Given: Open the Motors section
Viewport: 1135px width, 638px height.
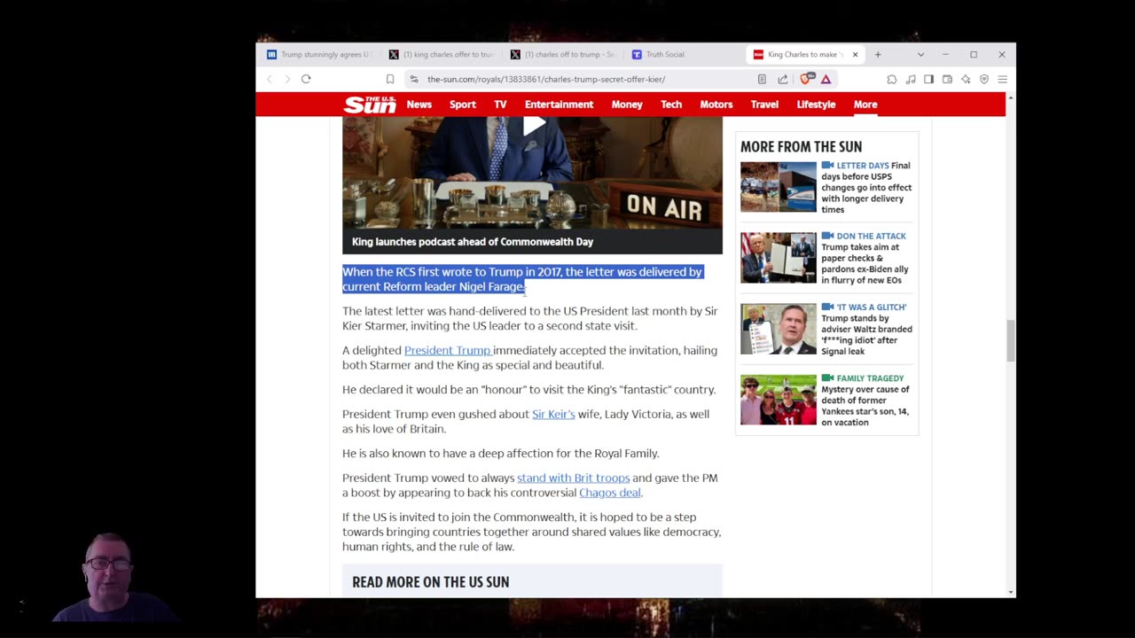Looking at the screenshot, I should (716, 105).
